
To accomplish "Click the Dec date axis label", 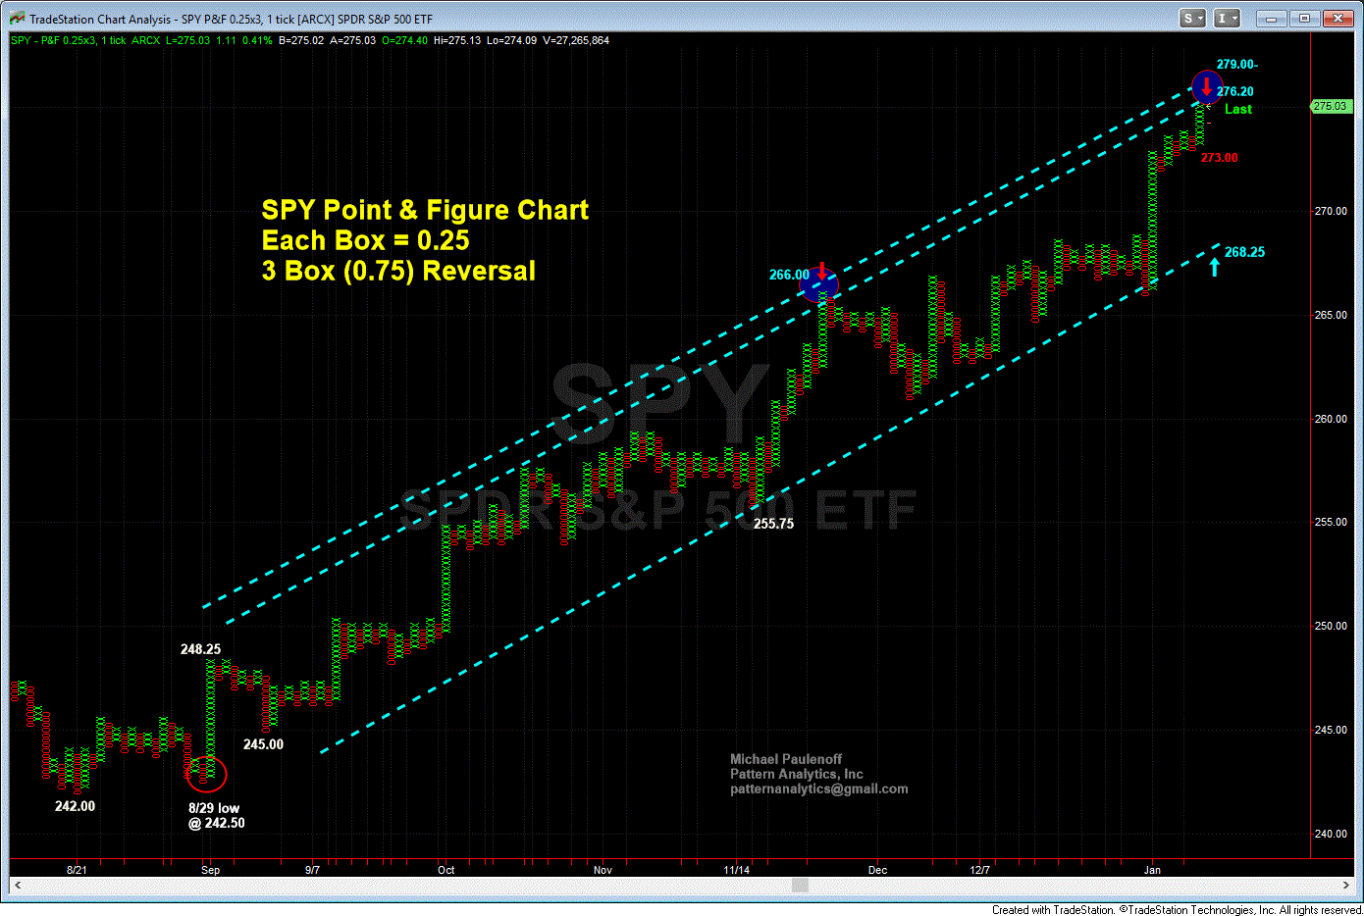I will pos(877,870).
